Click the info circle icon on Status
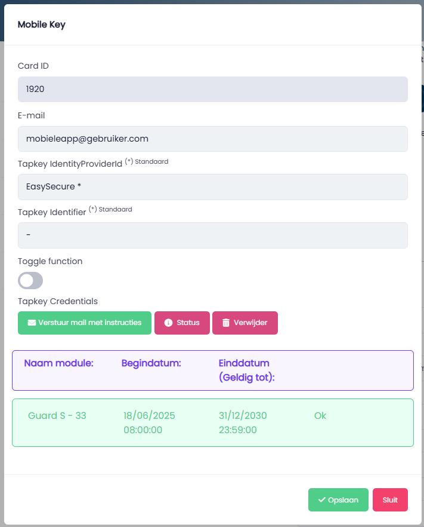Viewport: 424px width, 527px height. [168, 323]
